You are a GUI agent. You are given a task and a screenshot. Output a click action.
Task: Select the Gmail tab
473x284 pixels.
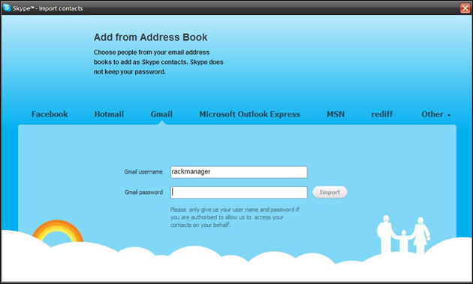[x=161, y=114]
